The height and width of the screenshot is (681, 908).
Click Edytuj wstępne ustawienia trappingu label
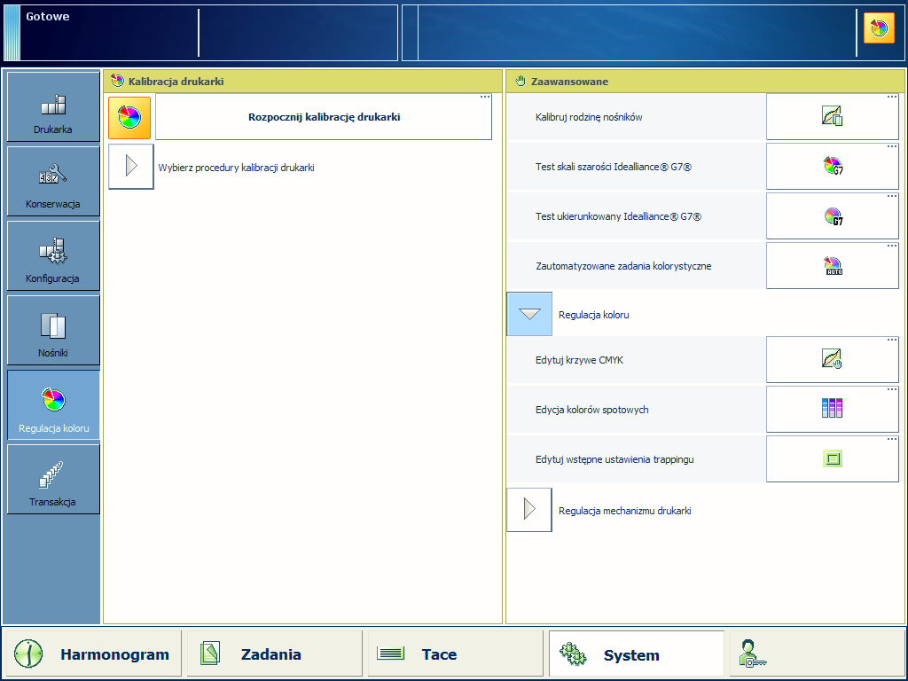click(614, 460)
